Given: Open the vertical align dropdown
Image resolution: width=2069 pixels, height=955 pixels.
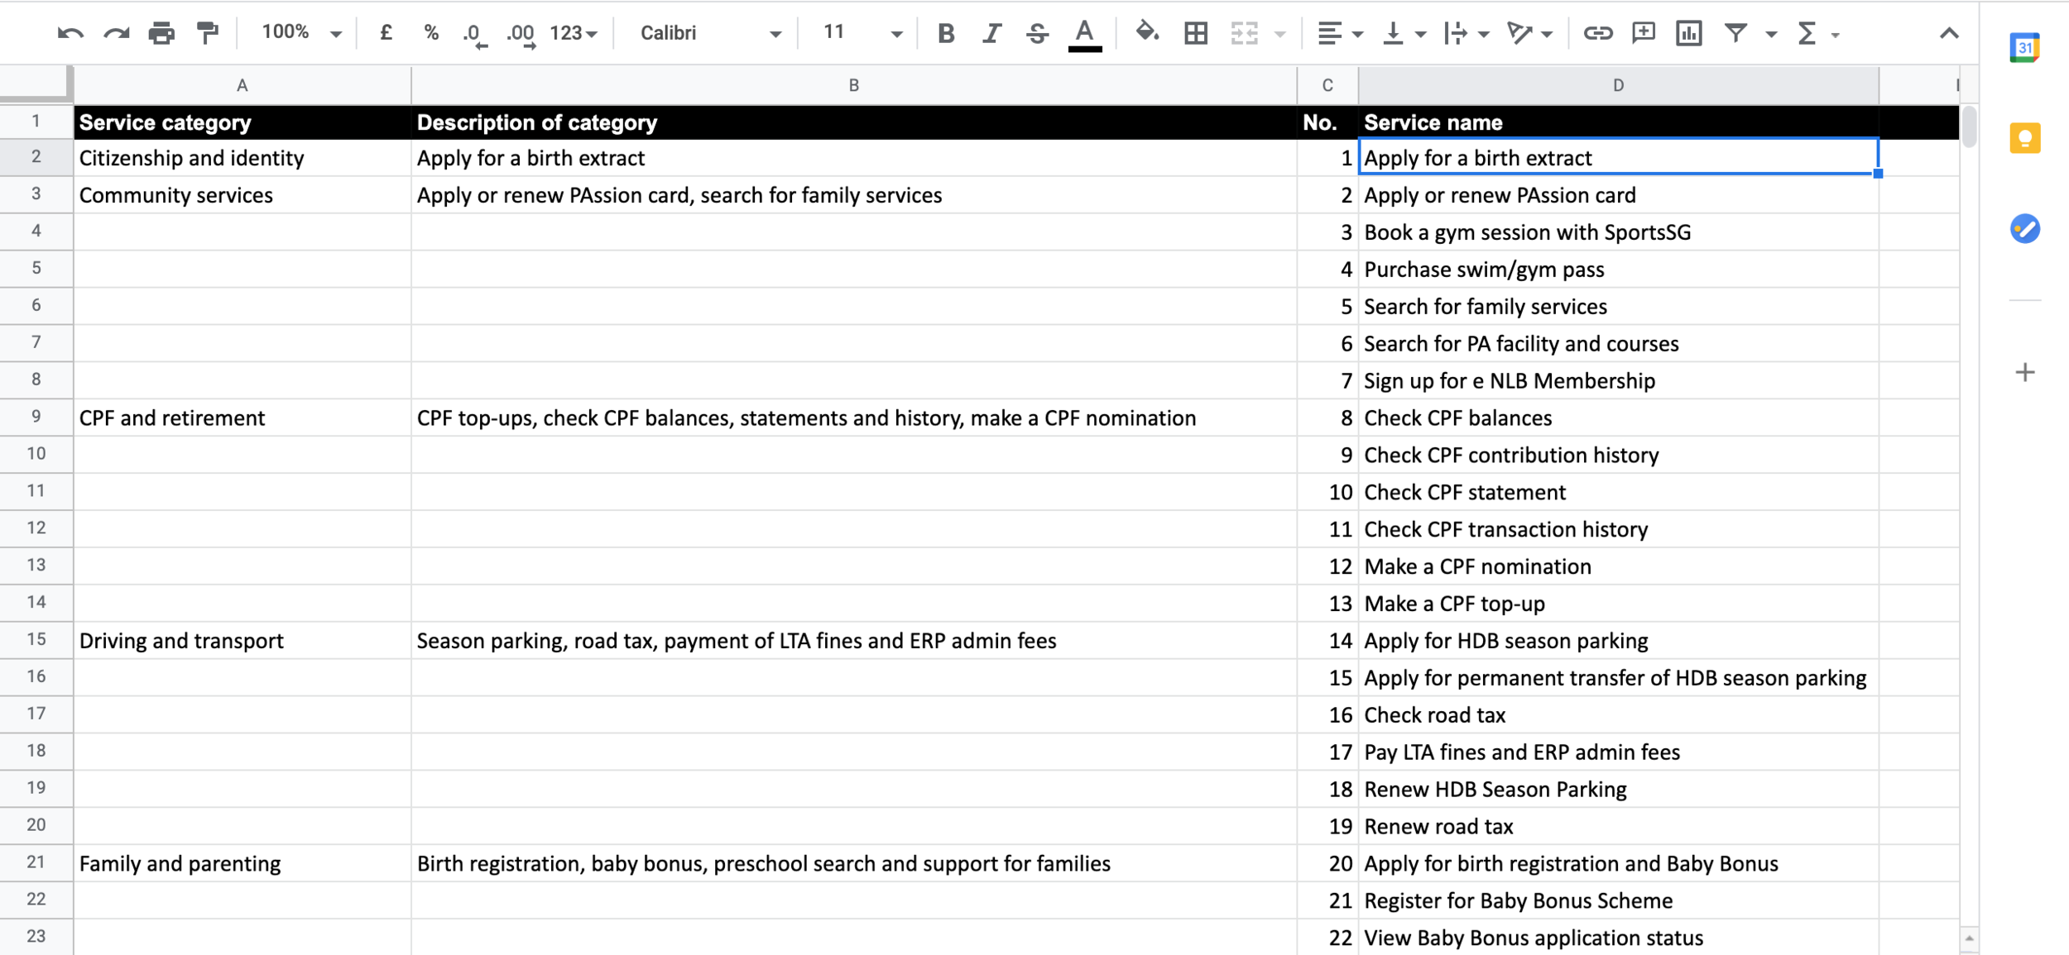Looking at the screenshot, I should (1404, 34).
